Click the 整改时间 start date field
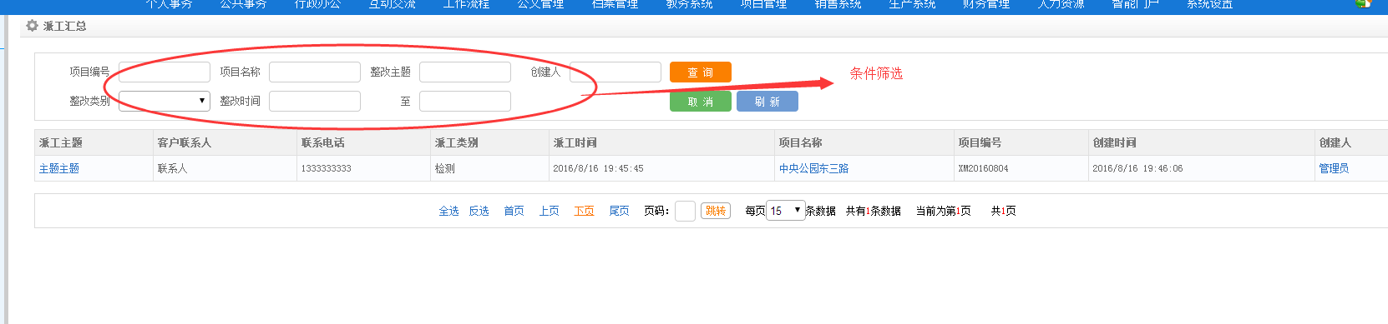The width and height of the screenshot is (1388, 324). [x=315, y=101]
